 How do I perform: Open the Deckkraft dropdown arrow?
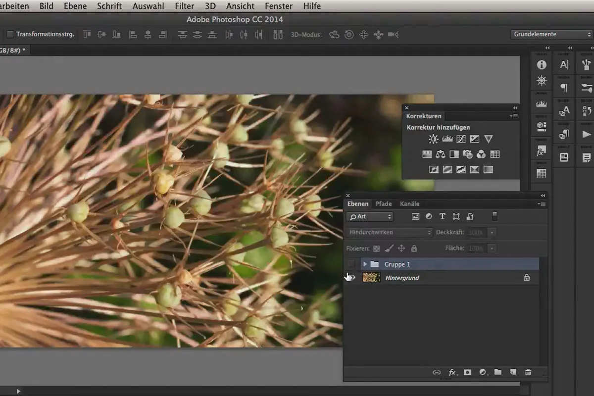[x=492, y=232]
